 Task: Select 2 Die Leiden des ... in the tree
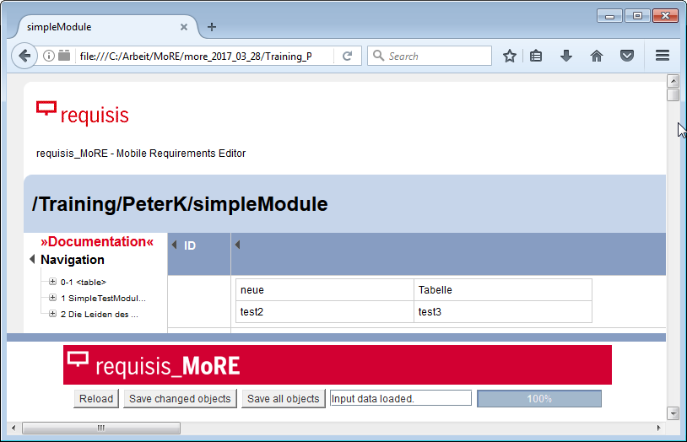[100, 315]
